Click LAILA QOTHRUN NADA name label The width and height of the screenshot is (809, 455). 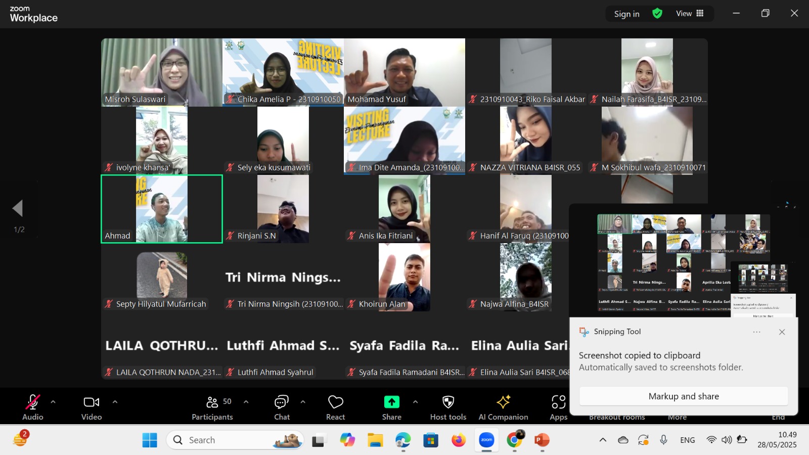coord(168,372)
